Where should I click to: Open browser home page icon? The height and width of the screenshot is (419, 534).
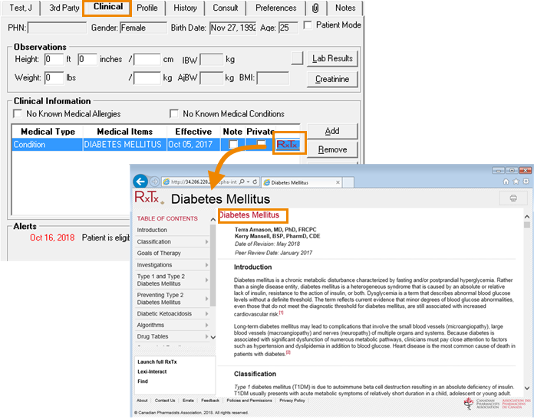pos(506,182)
